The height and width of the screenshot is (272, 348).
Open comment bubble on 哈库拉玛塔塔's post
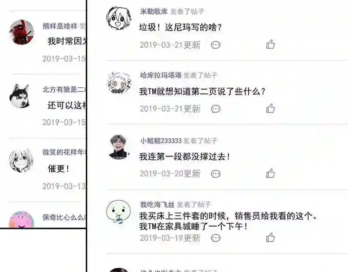pyautogui.click(x=215, y=109)
